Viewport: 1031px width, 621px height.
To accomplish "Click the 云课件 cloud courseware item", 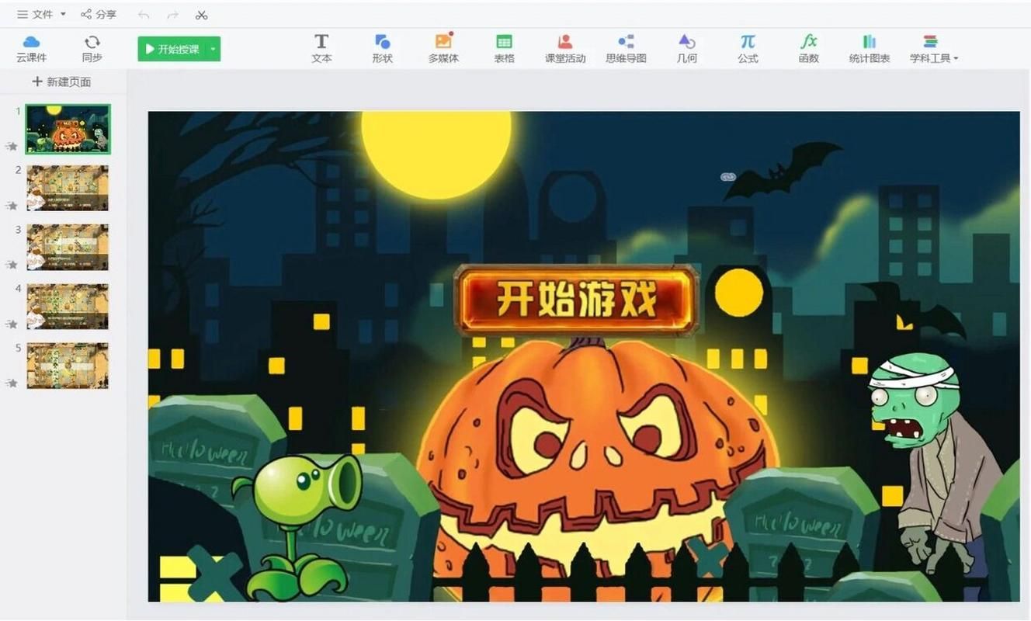I will coord(32,48).
